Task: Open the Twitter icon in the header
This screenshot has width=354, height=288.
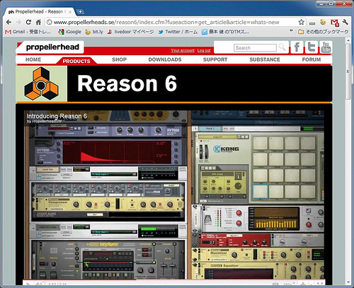Action: click(x=311, y=47)
